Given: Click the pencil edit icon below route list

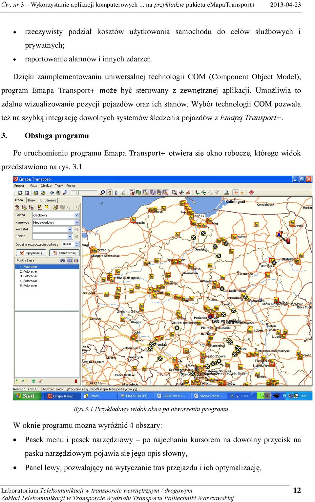Looking at the screenshot, I should (40, 381).
